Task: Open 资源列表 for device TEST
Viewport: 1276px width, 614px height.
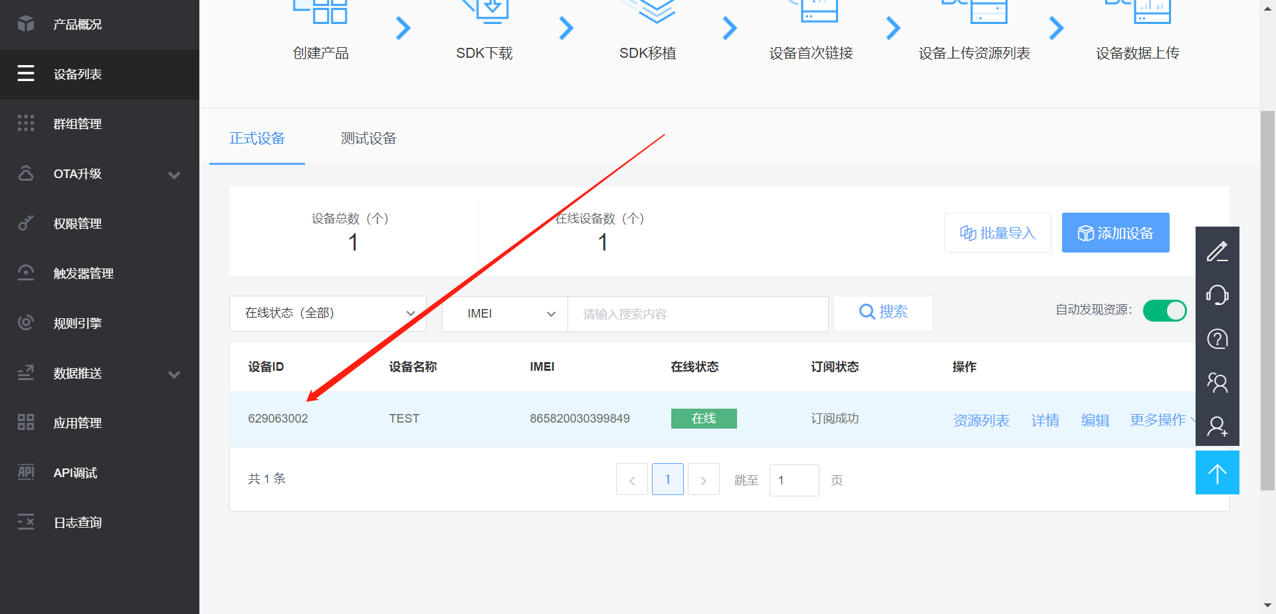Action: point(982,420)
